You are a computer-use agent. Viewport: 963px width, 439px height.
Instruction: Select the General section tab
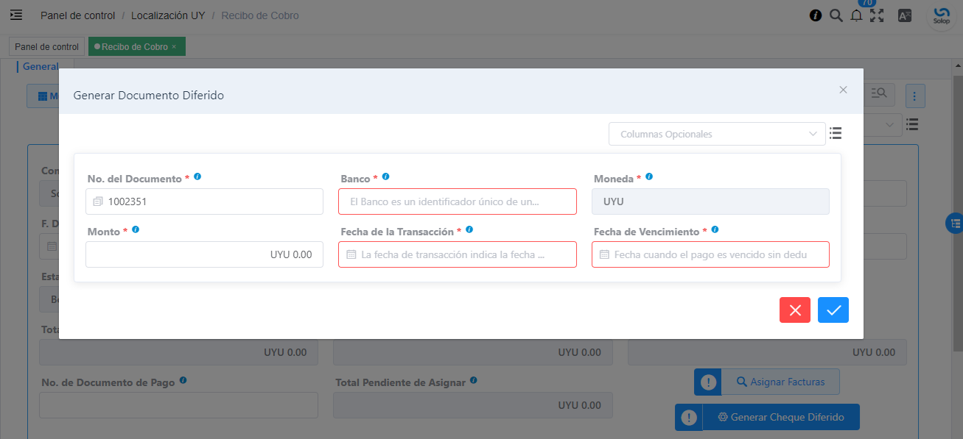pos(41,66)
